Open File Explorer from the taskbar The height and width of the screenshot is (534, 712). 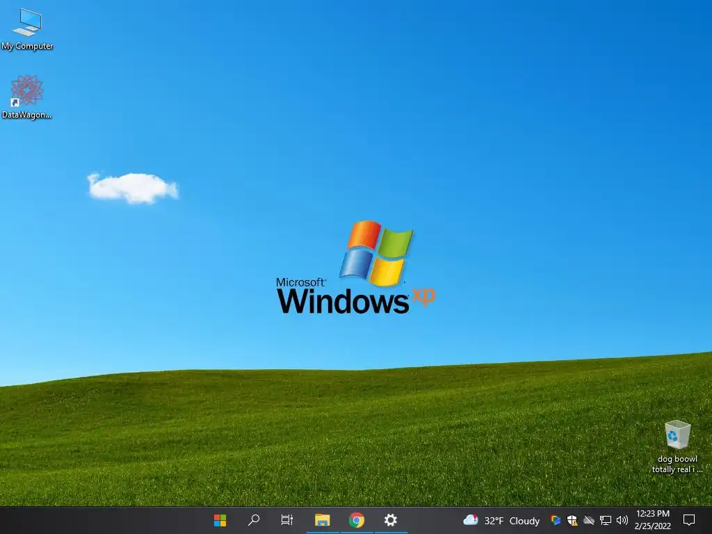click(x=323, y=520)
